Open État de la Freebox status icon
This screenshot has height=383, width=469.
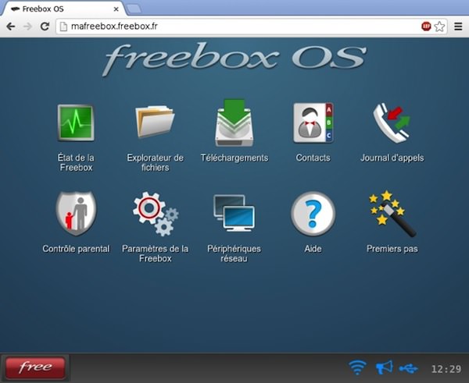point(76,123)
